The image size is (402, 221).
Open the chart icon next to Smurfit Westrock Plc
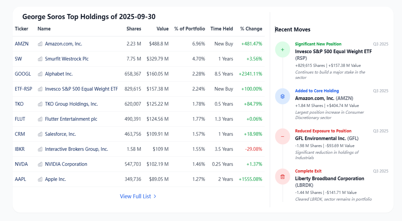40,59
